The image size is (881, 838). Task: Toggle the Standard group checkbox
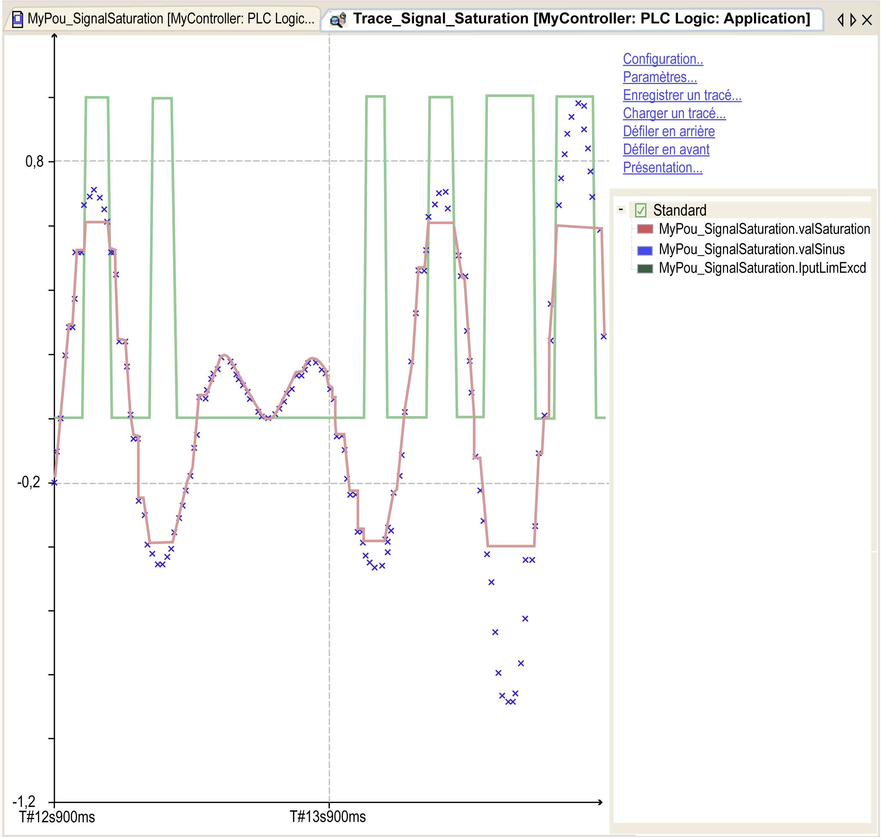click(x=640, y=210)
